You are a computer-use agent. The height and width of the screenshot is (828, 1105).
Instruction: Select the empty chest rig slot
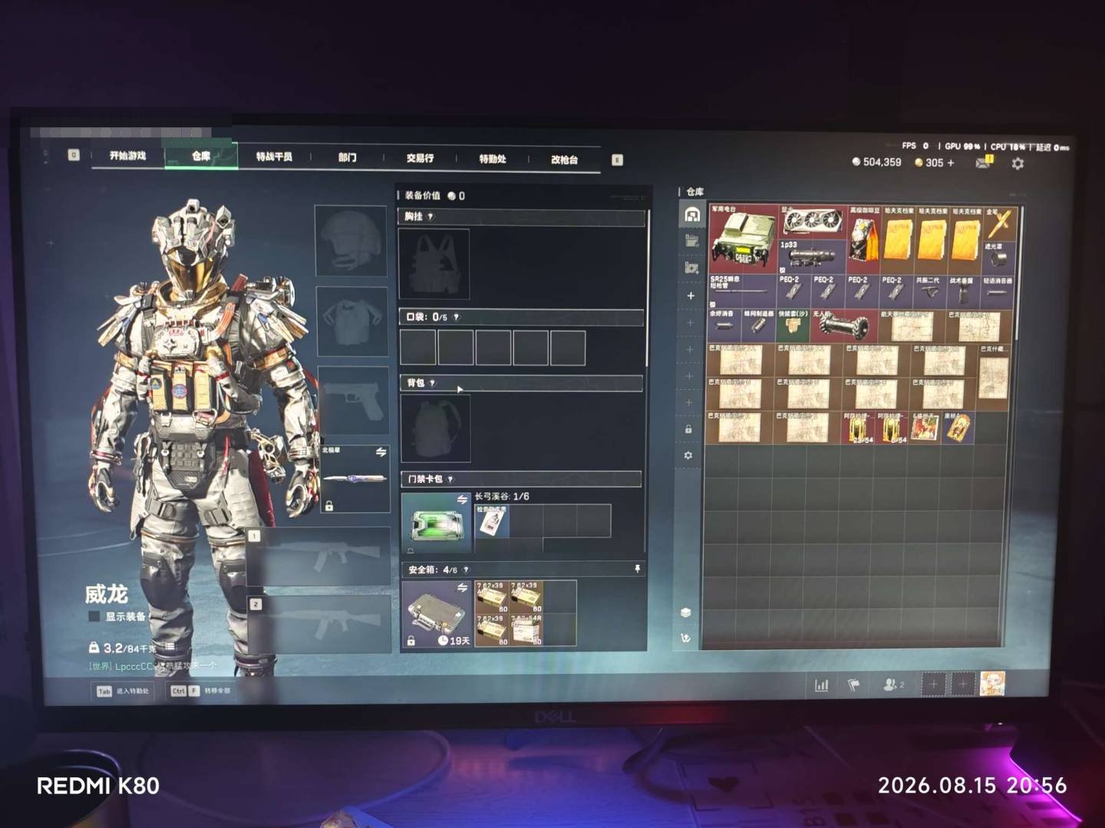pyautogui.click(x=434, y=264)
